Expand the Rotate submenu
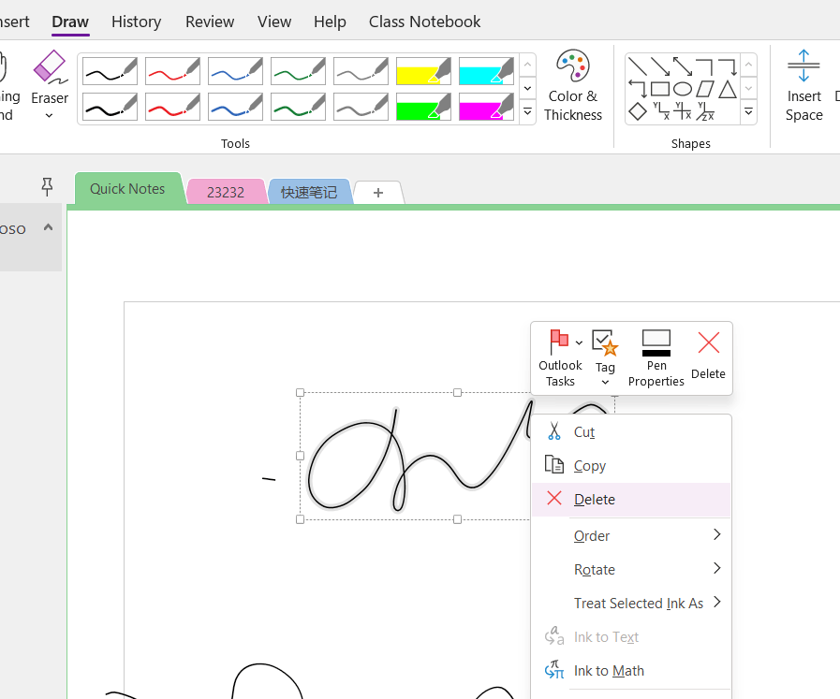This screenshot has width=840, height=699. [631, 569]
